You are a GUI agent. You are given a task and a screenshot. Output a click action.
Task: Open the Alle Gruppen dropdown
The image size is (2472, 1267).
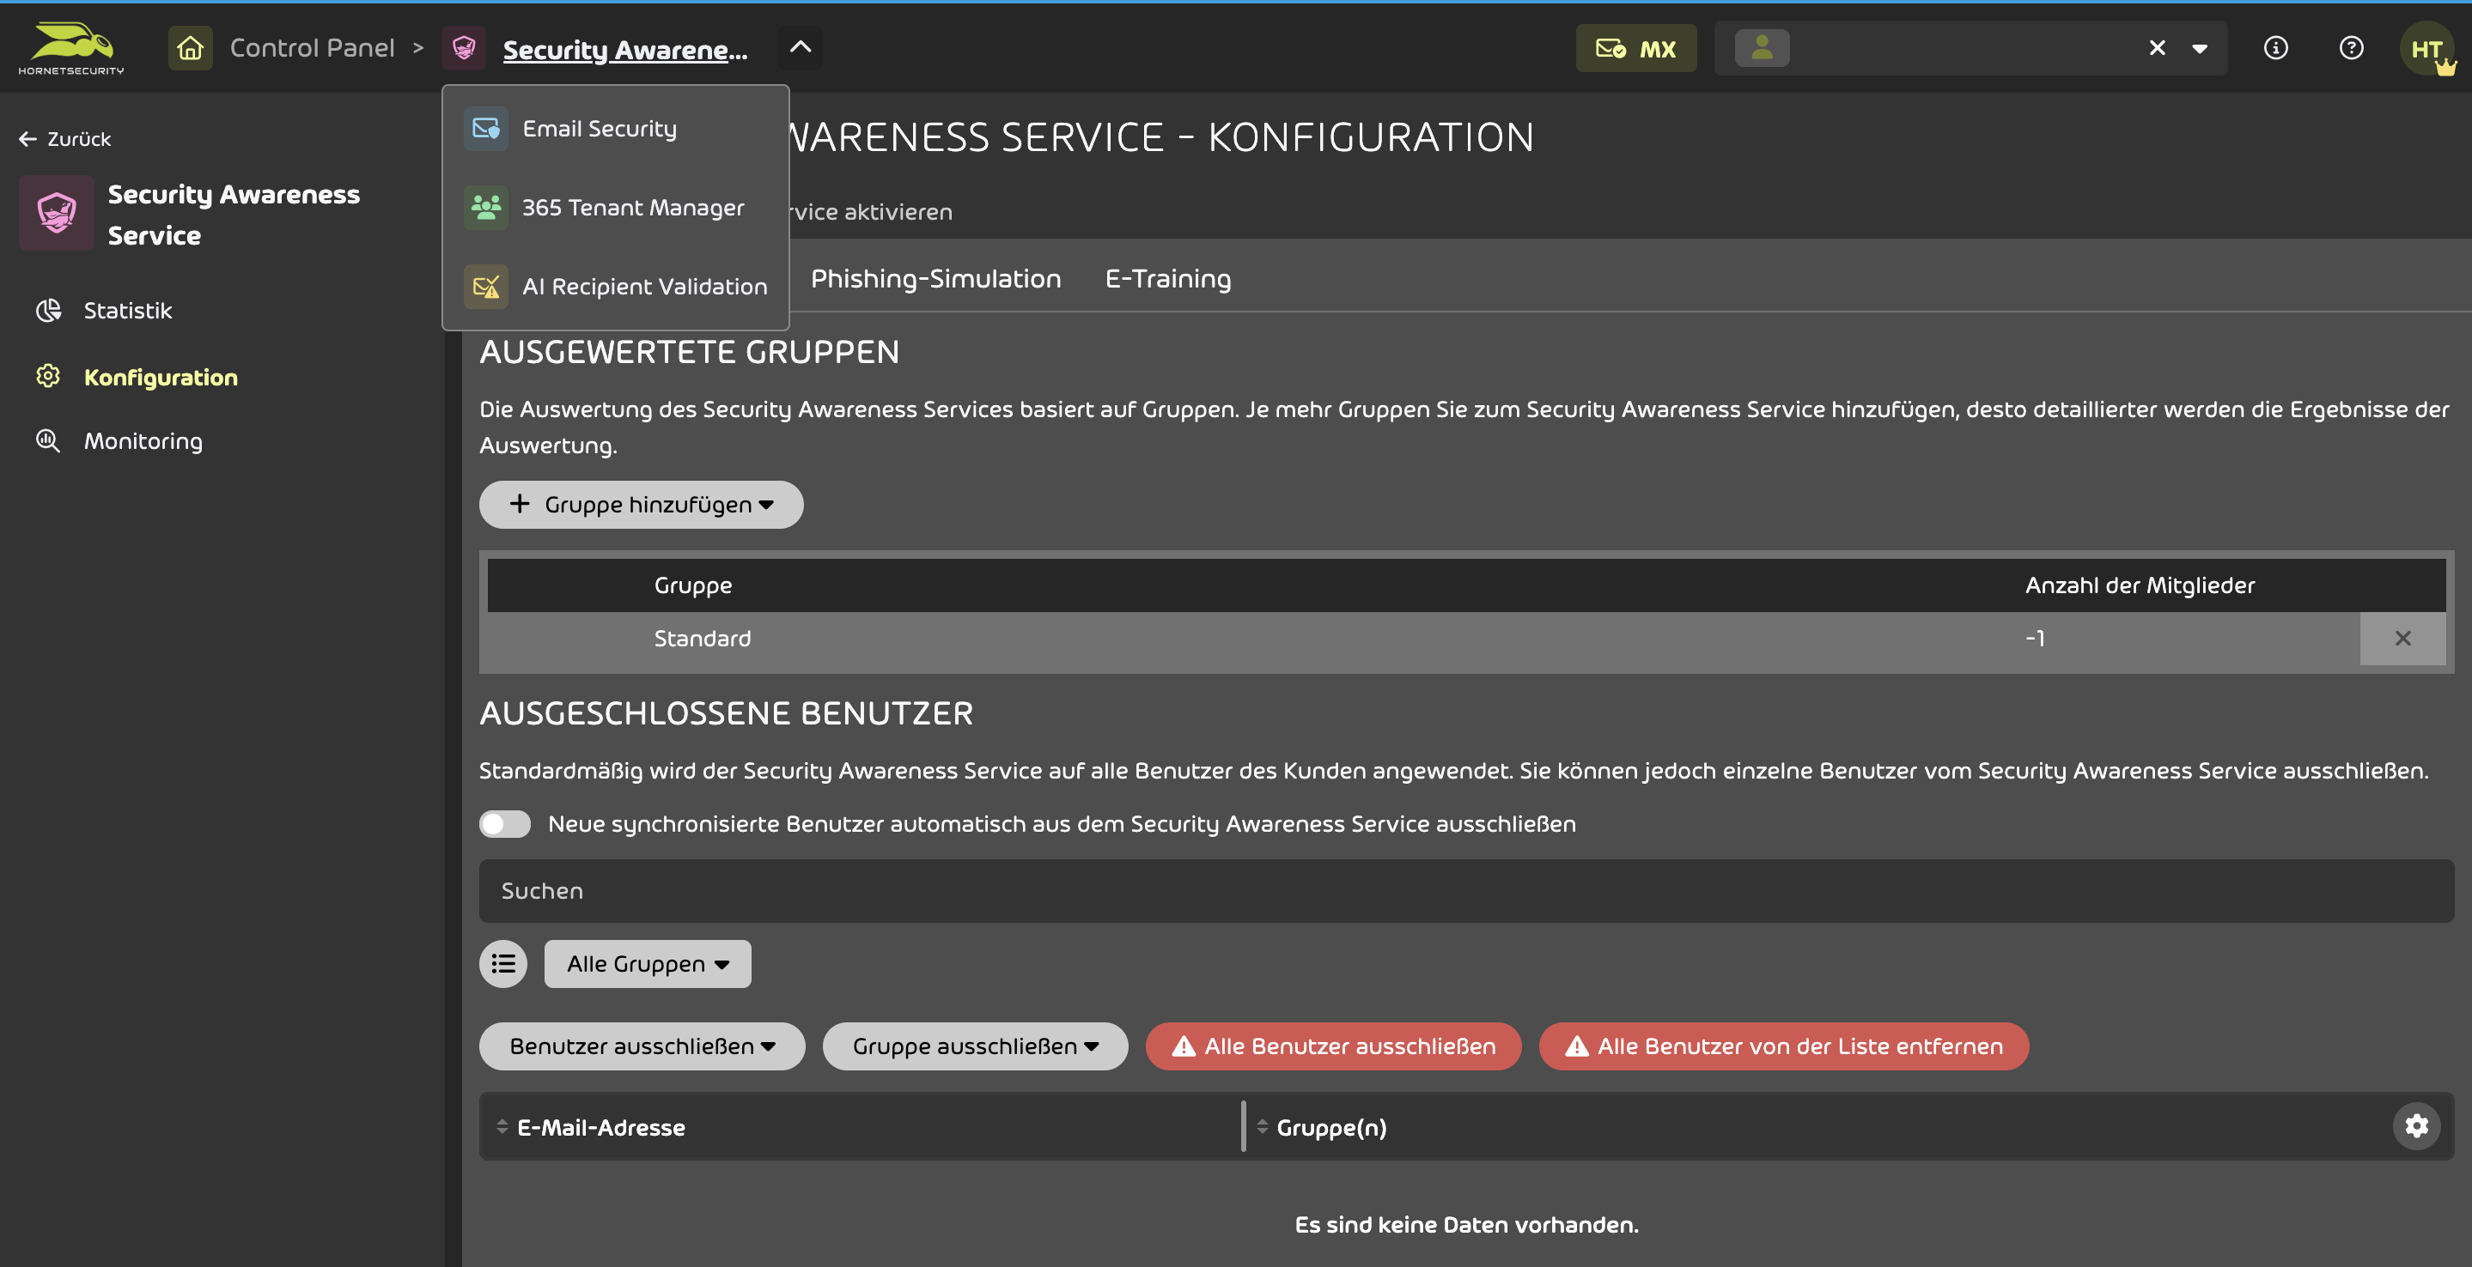(648, 964)
